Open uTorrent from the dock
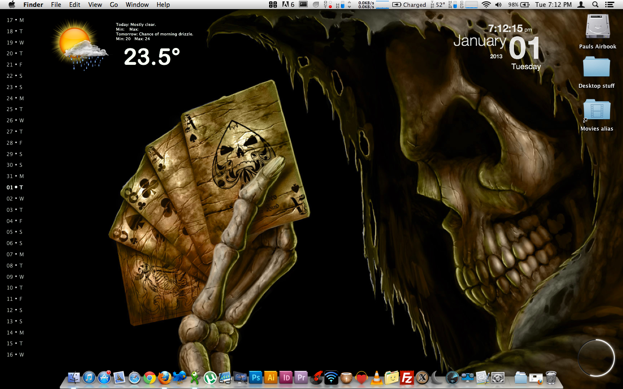The image size is (623, 389). tap(210, 378)
